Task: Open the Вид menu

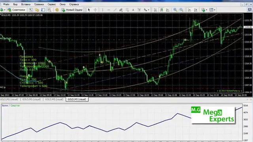Action: tap(15, 4)
